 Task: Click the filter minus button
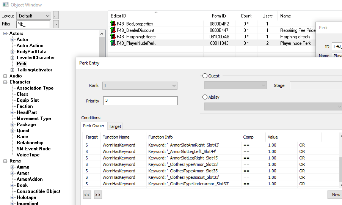(x=56, y=24)
